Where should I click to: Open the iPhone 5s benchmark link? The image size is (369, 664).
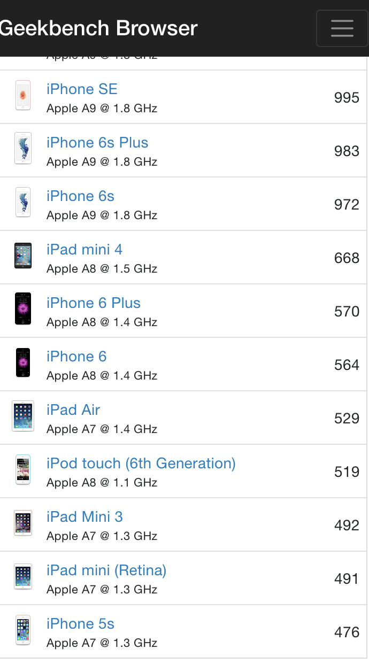80,624
